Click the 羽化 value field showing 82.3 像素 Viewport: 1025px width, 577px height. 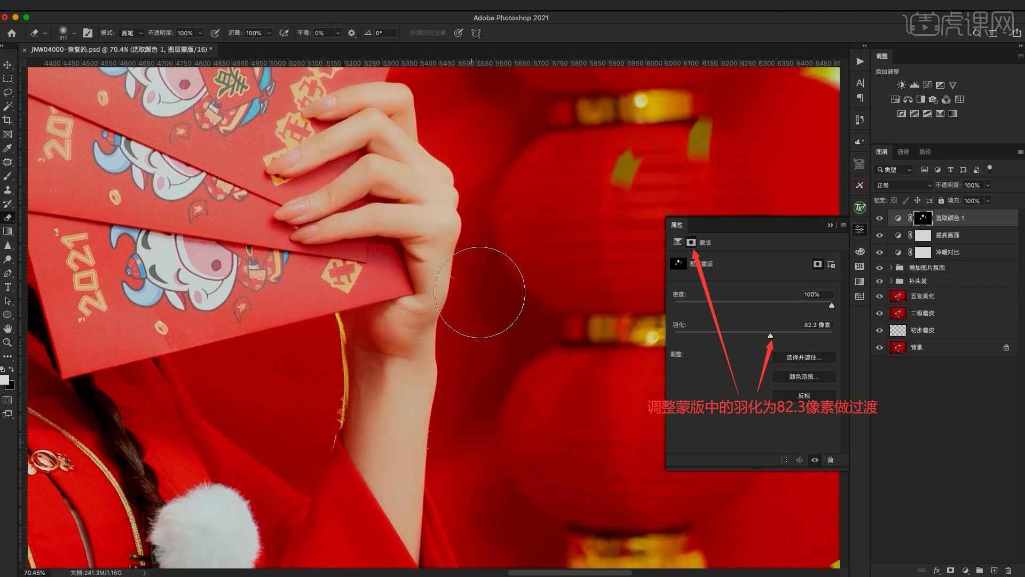click(x=817, y=325)
